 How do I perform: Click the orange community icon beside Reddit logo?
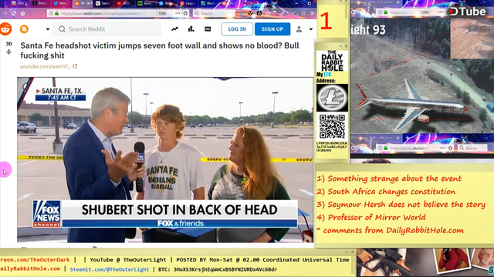pos(24,29)
